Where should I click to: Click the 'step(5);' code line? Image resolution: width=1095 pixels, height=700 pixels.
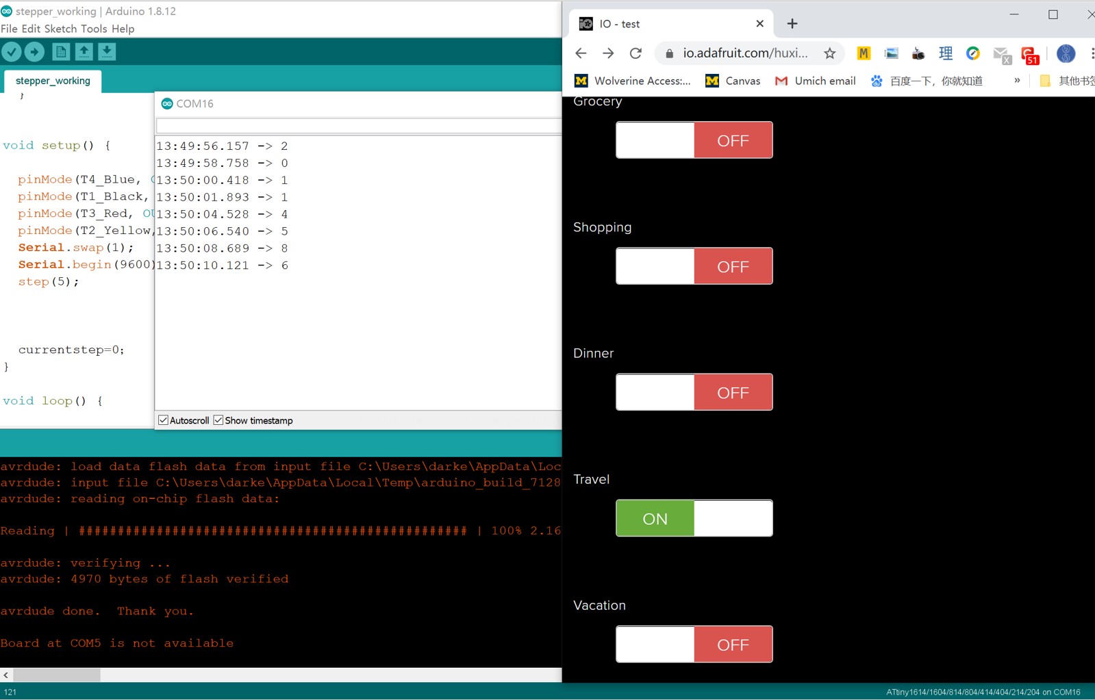pos(49,281)
